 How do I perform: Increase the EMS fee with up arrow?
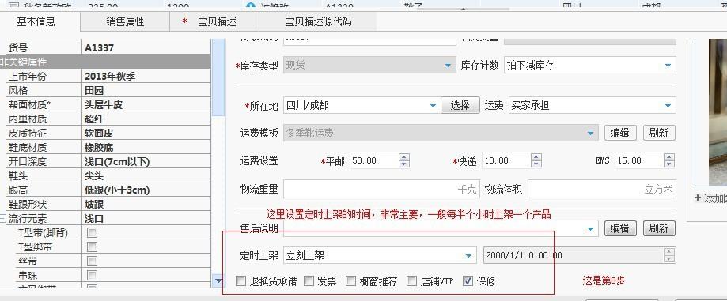668,157
